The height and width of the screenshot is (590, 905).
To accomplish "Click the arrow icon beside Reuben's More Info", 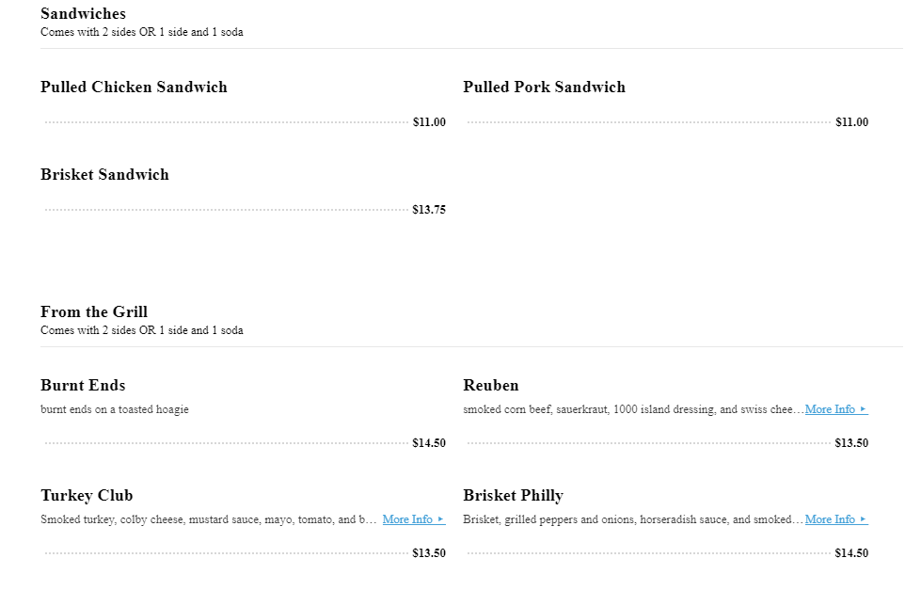I will pos(864,409).
